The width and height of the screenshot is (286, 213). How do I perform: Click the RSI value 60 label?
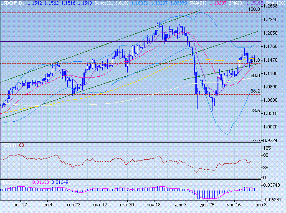pyautogui.click(x=22, y=145)
